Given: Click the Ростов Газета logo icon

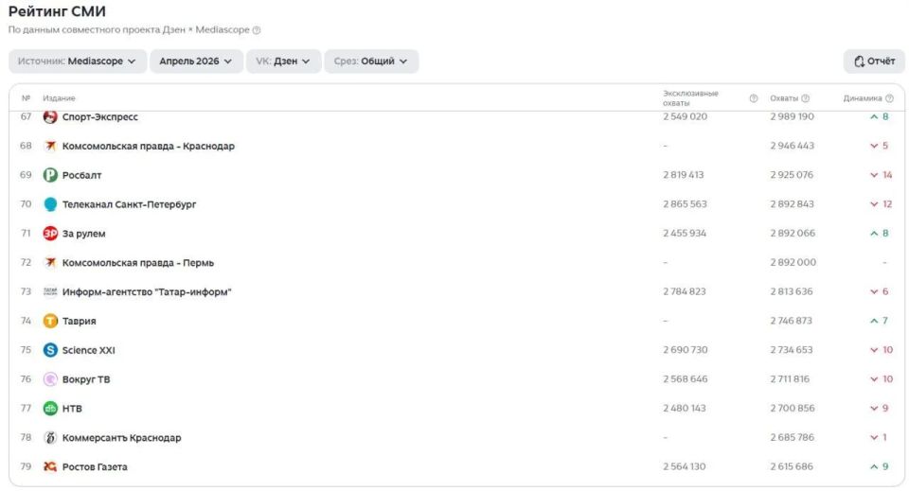Looking at the screenshot, I should (x=50, y=466).
